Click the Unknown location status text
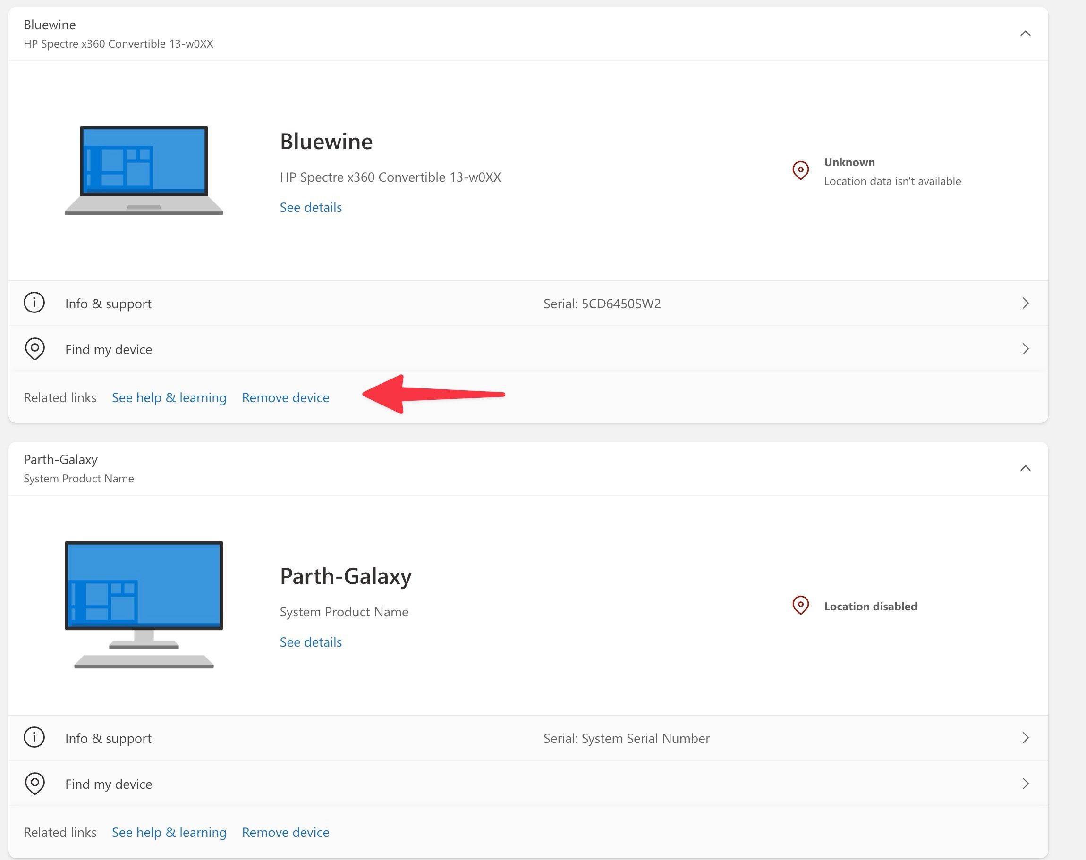This screenshot has height=860, width=1086. tap(849, 162)
